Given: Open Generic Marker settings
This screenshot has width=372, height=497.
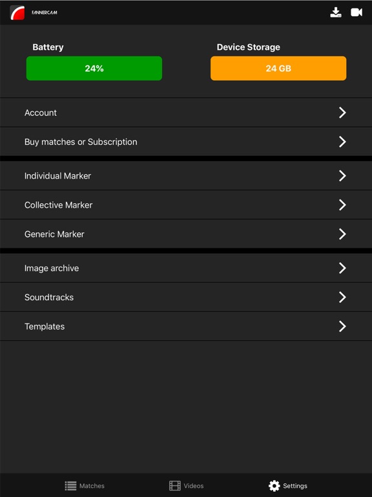Looking at the screenshot, I should (x=186, y=234).
